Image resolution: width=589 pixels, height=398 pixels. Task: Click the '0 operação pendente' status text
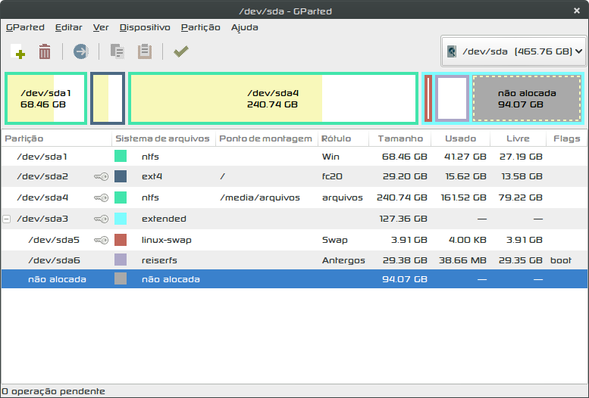54,391
